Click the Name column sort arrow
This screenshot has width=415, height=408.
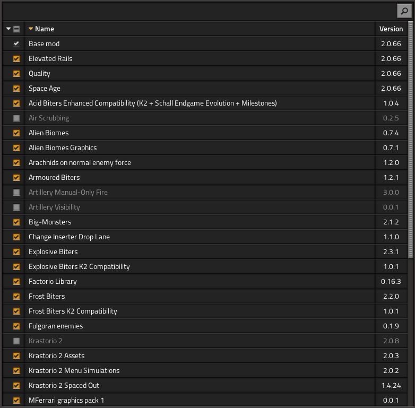pos(31,29)
